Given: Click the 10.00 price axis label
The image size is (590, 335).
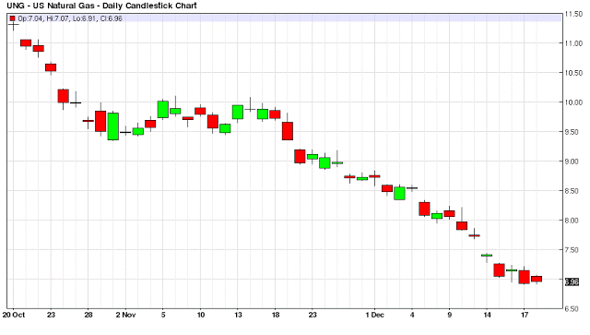Looking at the screenshot, I should tap(573, 102).
